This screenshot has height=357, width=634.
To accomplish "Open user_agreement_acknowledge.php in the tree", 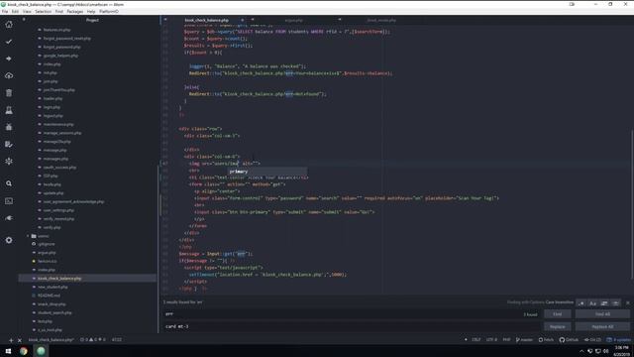I will tap(73, 201).
